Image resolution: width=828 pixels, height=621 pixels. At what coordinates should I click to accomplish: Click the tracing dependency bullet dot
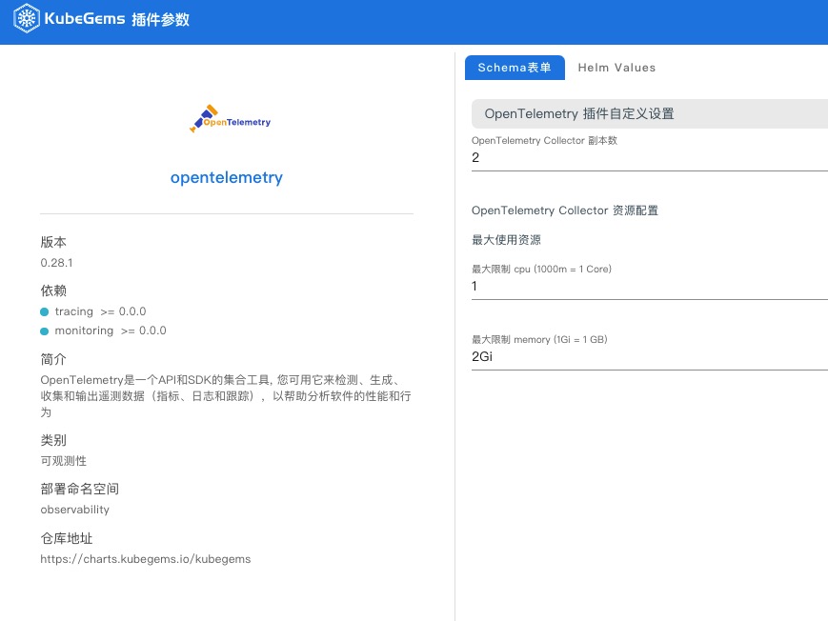45,312
